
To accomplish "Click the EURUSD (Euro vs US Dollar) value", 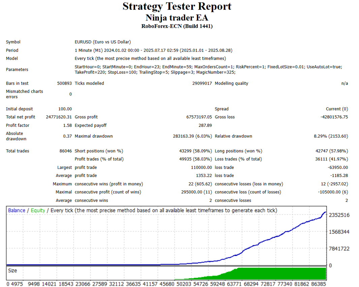I will 103,42.
